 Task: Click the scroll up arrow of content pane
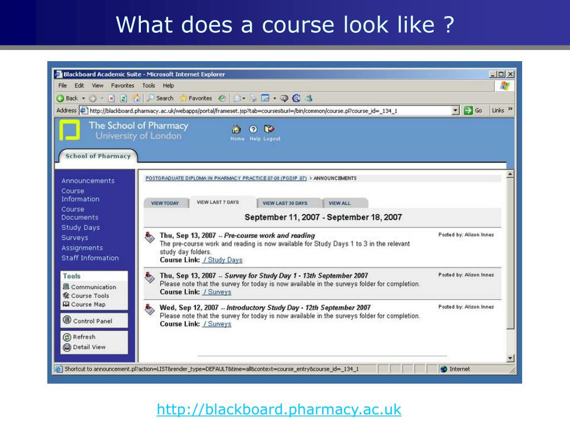coord(510,174)
